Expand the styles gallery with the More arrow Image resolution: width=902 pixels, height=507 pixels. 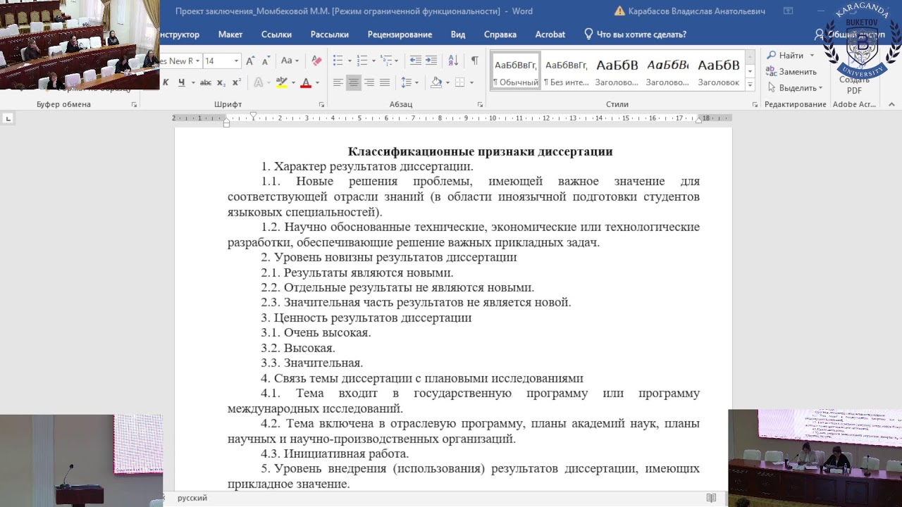(x=750, y=85)
